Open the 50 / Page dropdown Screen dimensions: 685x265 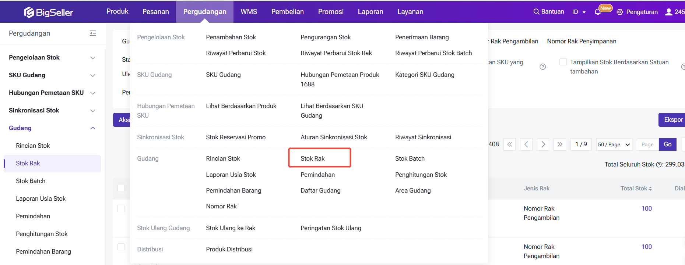[x=614, y=144]
